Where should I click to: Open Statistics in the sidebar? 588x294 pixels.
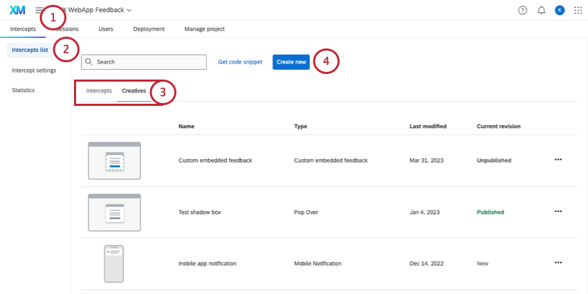point(24,90)
